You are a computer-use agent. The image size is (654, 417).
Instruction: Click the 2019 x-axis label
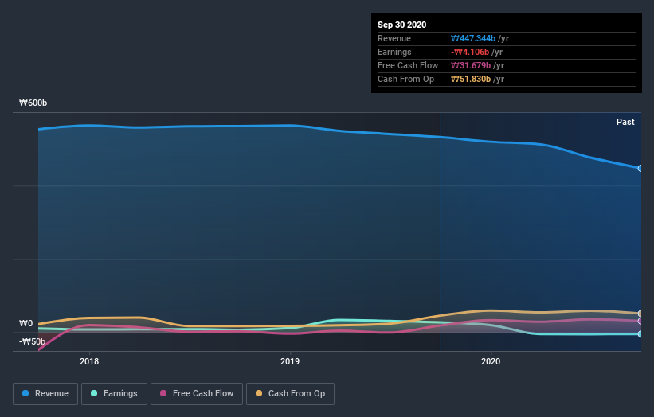290,361
